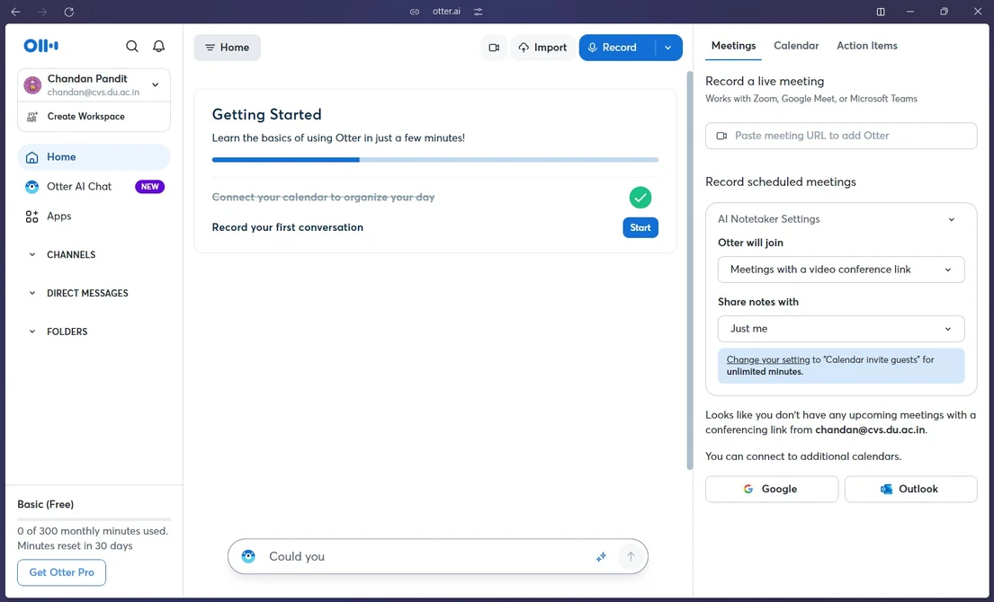The height and width of the screenshot is (602, 994).
Task: Connect Google calendar
Action: 772,490
